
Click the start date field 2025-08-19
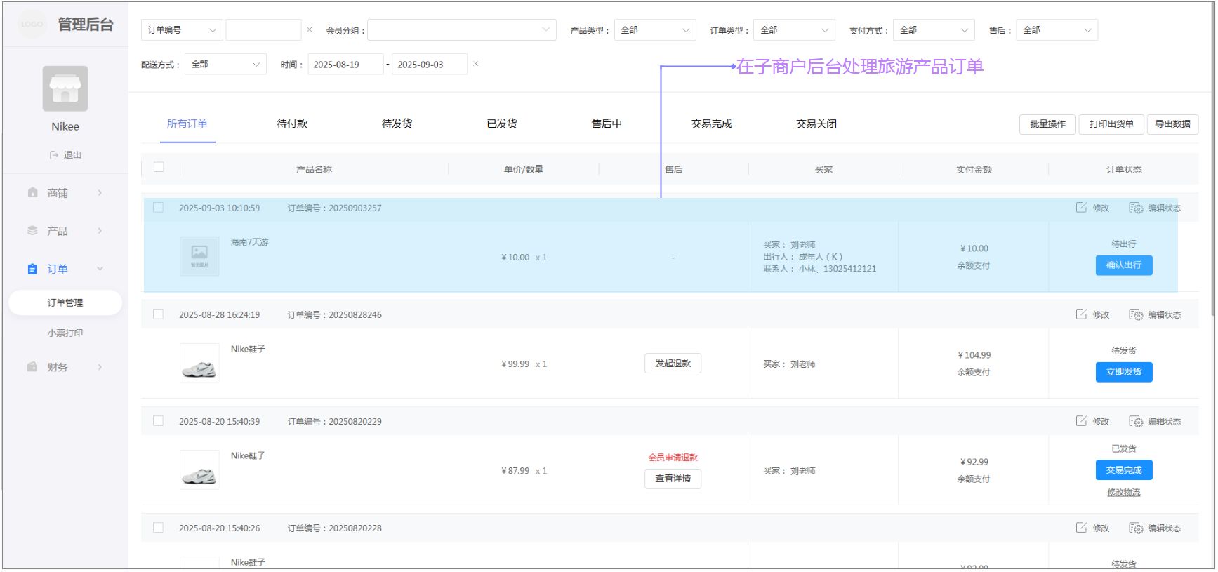[x=345, y=65]
